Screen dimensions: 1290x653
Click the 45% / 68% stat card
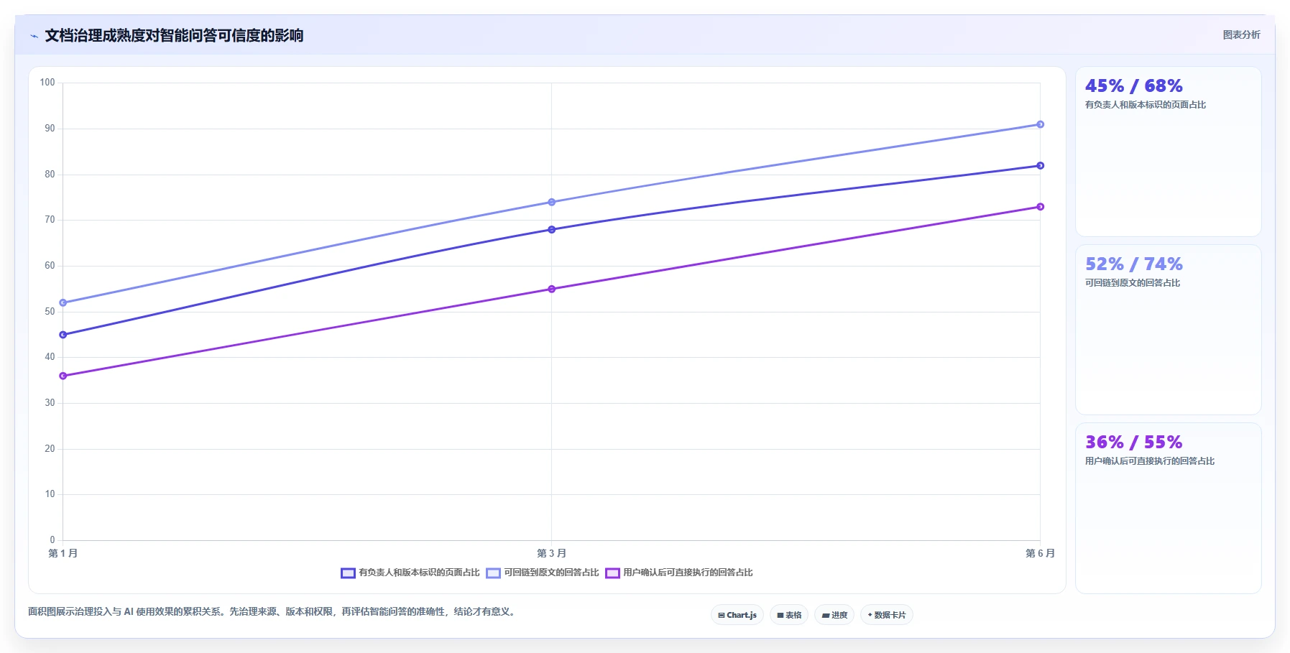(x=1169, y=152)
